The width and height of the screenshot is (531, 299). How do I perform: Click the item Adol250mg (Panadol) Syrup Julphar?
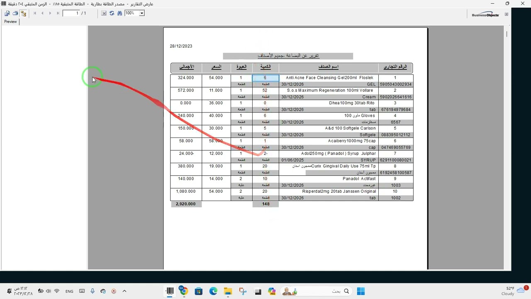[339, 154]
